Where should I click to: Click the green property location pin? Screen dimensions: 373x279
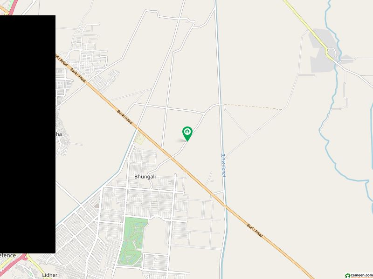[187, 134]
